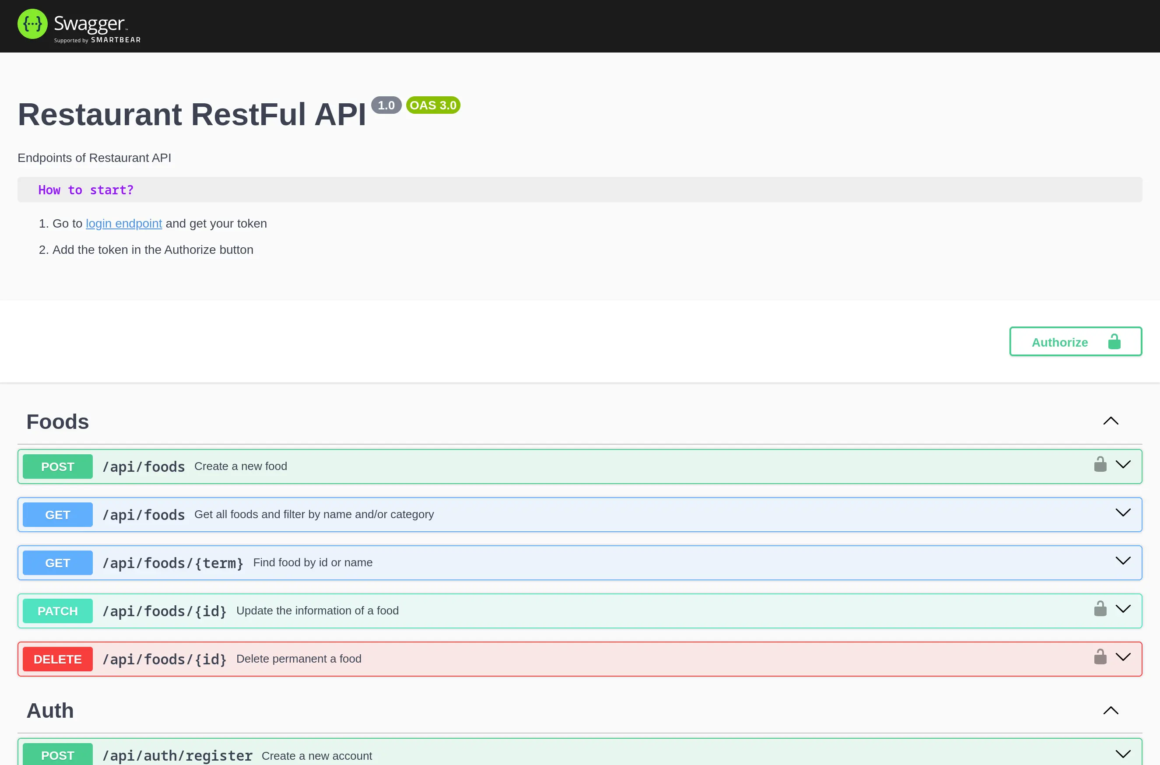Click the padlock icon inside the Authorize button

point(1114,341)
